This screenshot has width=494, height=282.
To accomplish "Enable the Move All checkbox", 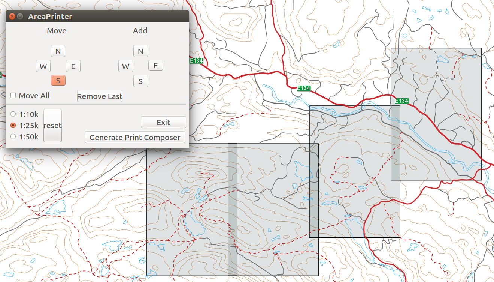I will tap(13, 96).
